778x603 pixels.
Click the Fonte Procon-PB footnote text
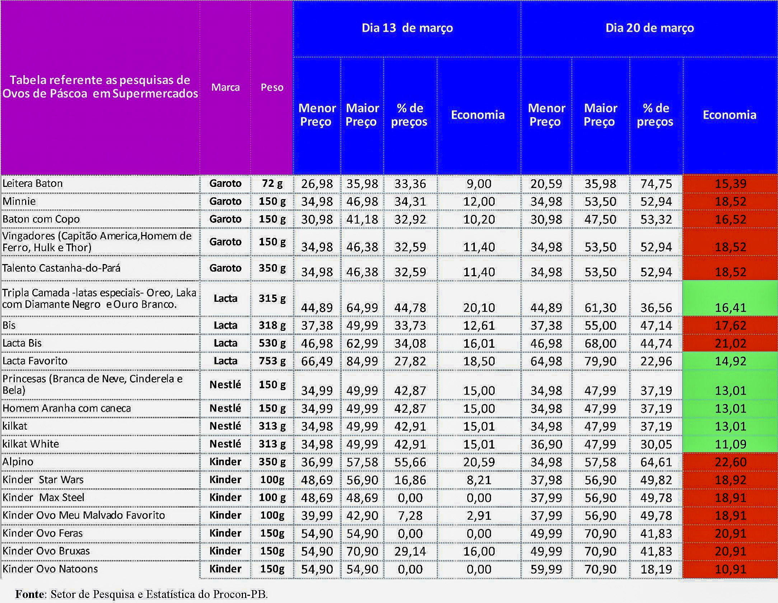[141, 594]
